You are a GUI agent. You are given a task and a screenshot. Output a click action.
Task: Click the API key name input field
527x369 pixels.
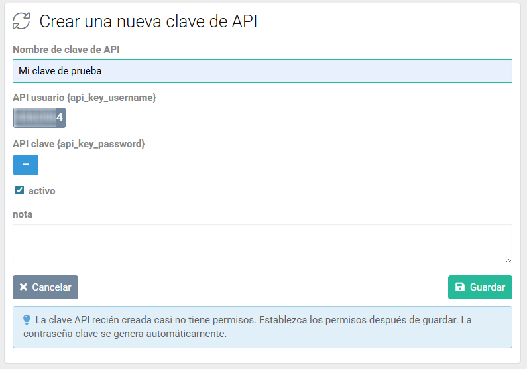(263, 71)
